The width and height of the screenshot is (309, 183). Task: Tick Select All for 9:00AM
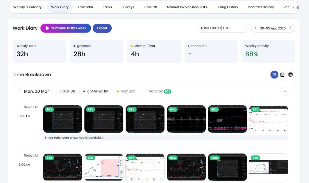(x=20, y=156)
